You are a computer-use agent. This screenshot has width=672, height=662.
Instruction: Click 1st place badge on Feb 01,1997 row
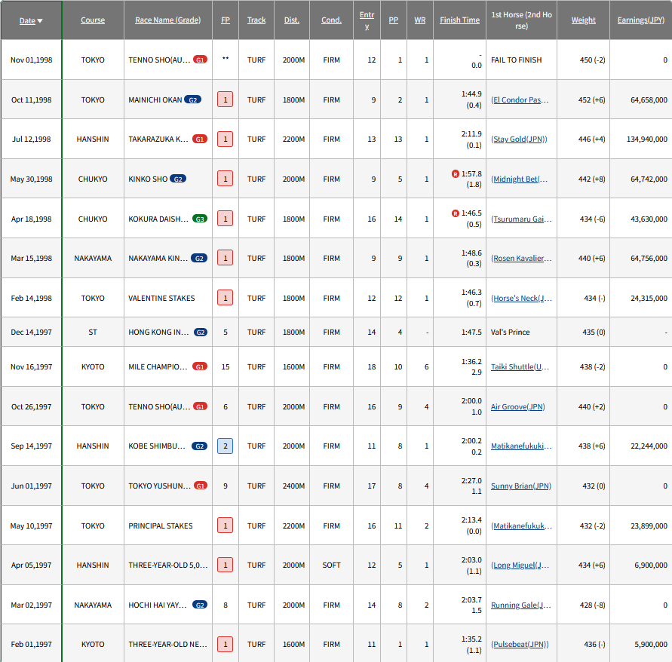(x=226, y=645)
